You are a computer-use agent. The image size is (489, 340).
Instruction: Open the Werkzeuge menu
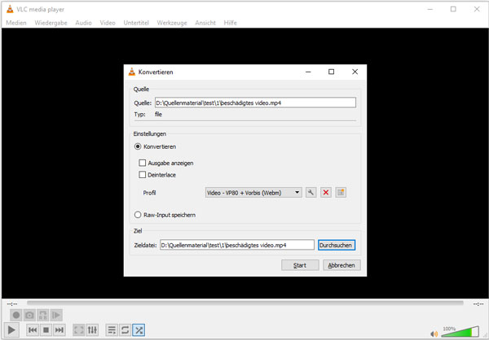pyautogui.click(x=172, y=23)
